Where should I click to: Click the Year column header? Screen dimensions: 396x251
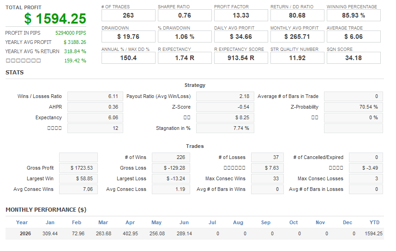[22, 222]
